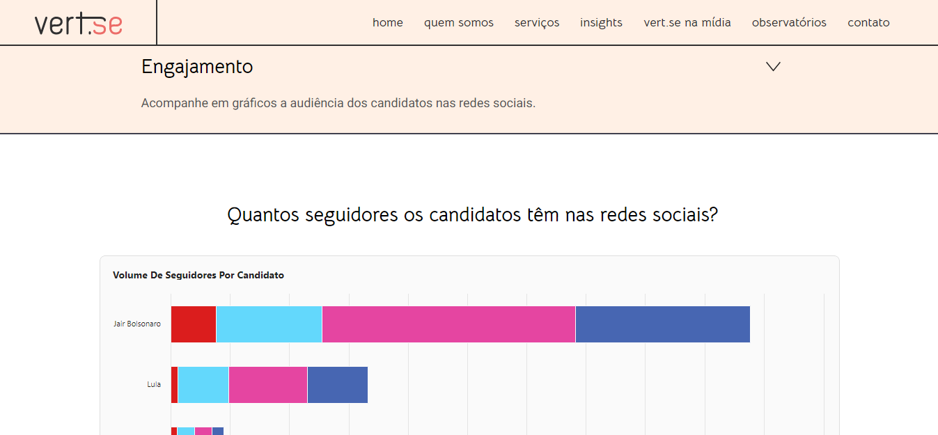This screenshot has width=938, height=435.
Task: Open the contato page
Action: pyautogui.click(x=868, y=22)
